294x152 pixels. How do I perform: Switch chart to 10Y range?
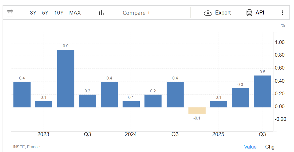[59, 13]
